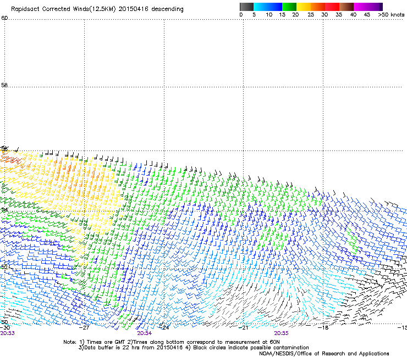Click the legend label 25
Screen dimensions: 407x357
pos(311,15)
